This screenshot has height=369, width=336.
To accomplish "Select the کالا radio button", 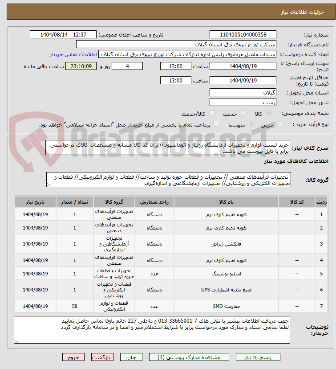I will (269, 113).
